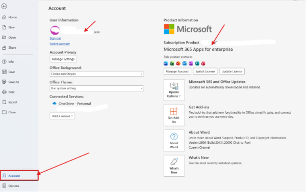
Task: Click the Manage Account button
Action: click(177, 72)
